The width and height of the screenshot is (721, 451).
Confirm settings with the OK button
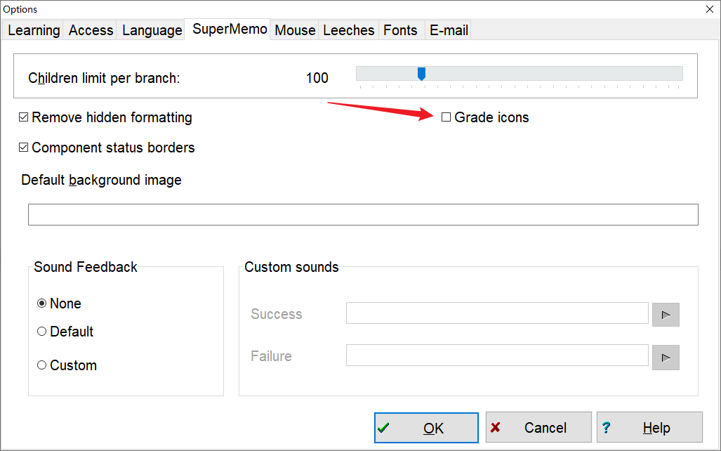tap(426, 428)
